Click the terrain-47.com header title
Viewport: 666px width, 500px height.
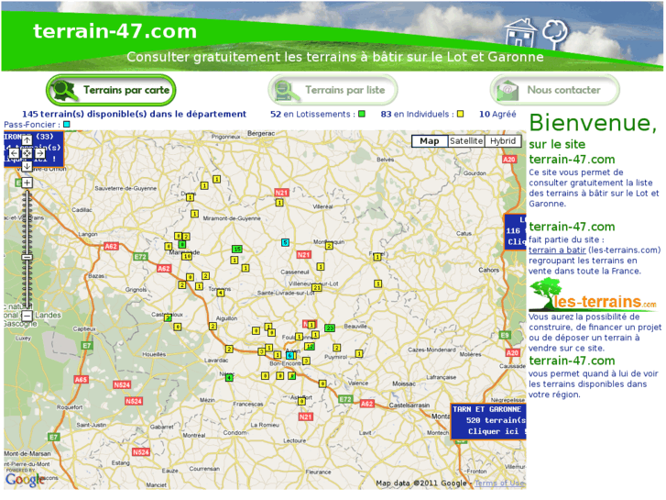click(115, 31)
